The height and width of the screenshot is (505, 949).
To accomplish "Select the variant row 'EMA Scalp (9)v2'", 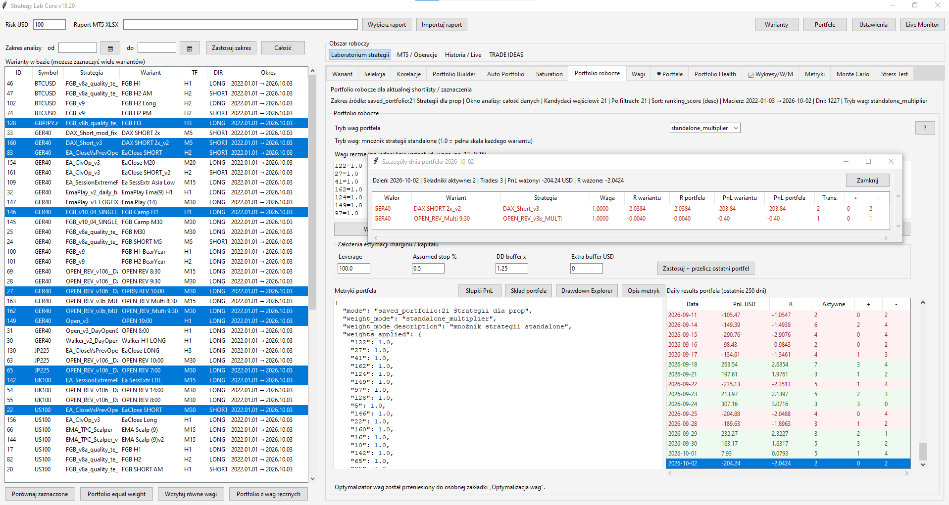I will click(x=156, y=440).
